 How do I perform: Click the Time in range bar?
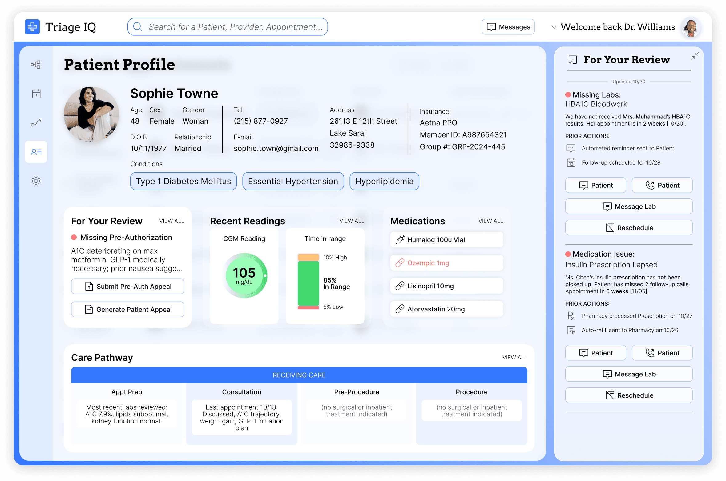[x=308, y=281]
